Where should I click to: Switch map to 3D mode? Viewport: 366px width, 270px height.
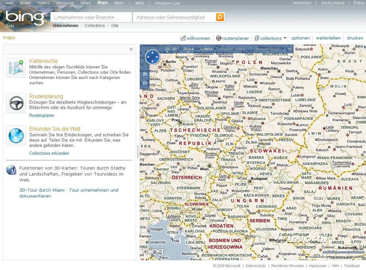(x=174, y=49)
